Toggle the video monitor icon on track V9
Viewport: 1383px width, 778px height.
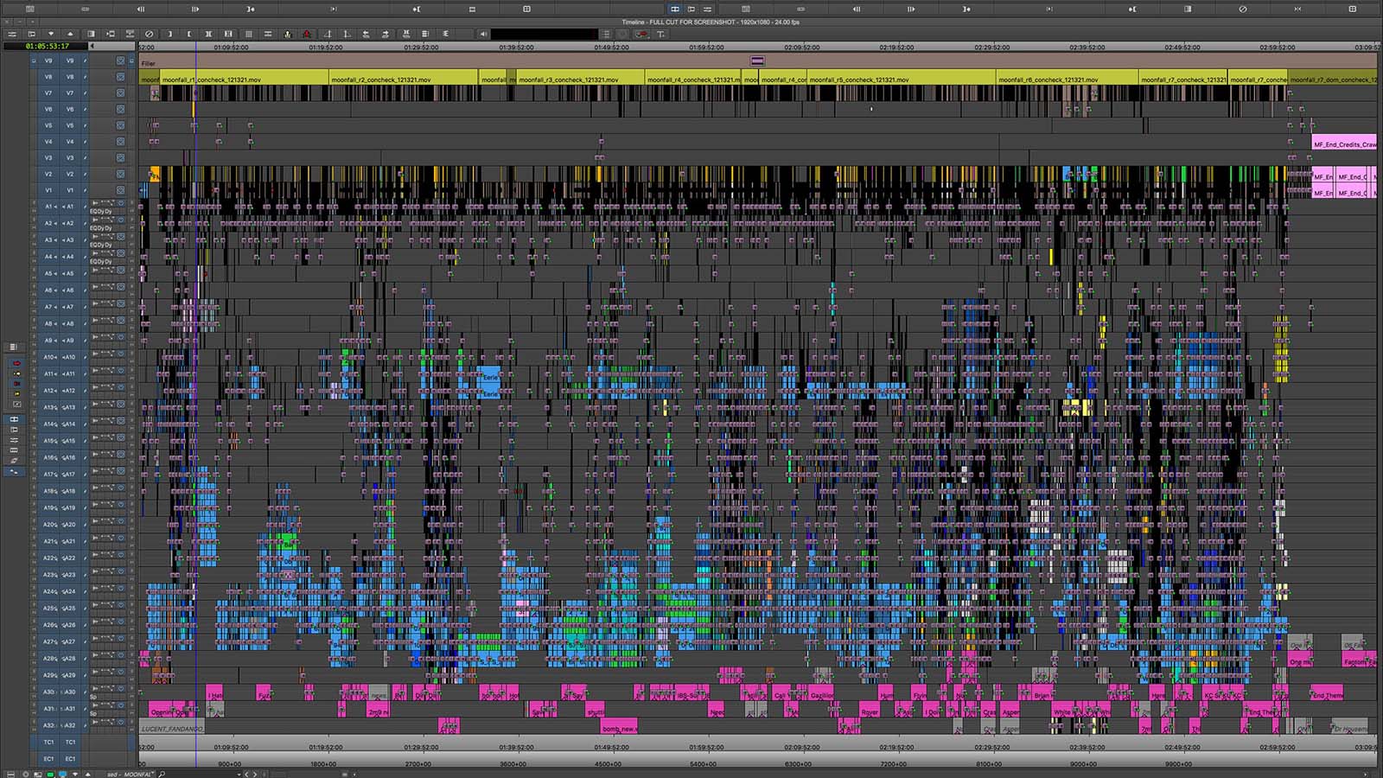point(120,61)
